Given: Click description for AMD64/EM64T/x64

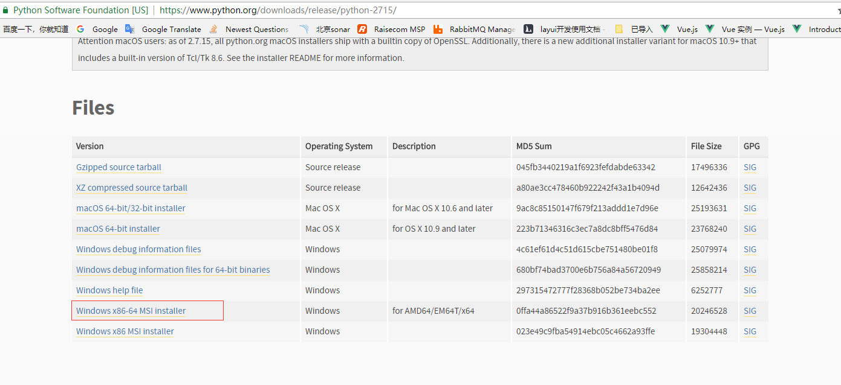Looking at the screenshot, I should point(433,311).
